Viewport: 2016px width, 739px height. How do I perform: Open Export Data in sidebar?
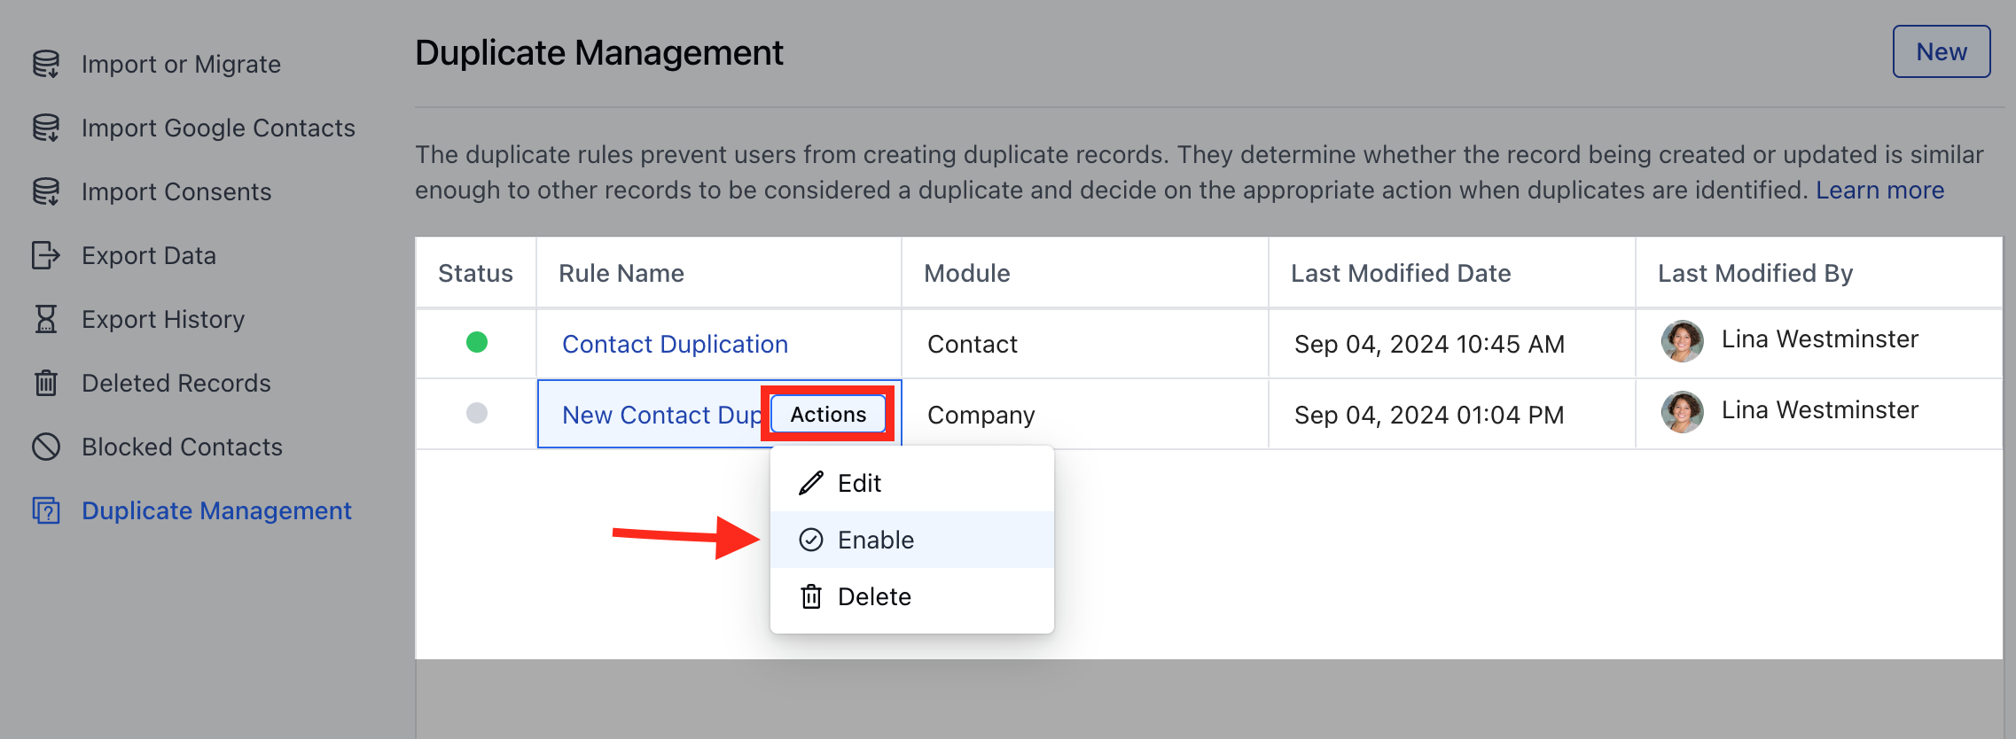(x=149, y=255)
